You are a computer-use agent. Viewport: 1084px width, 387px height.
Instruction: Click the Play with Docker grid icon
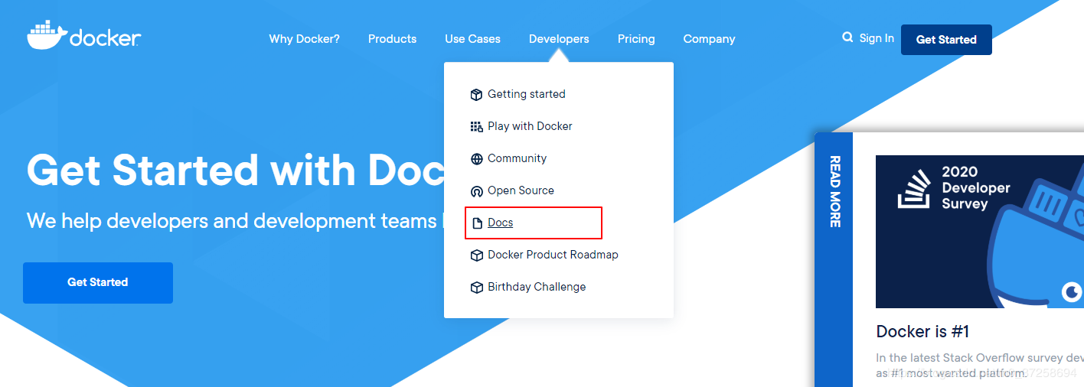click(476, 127)
